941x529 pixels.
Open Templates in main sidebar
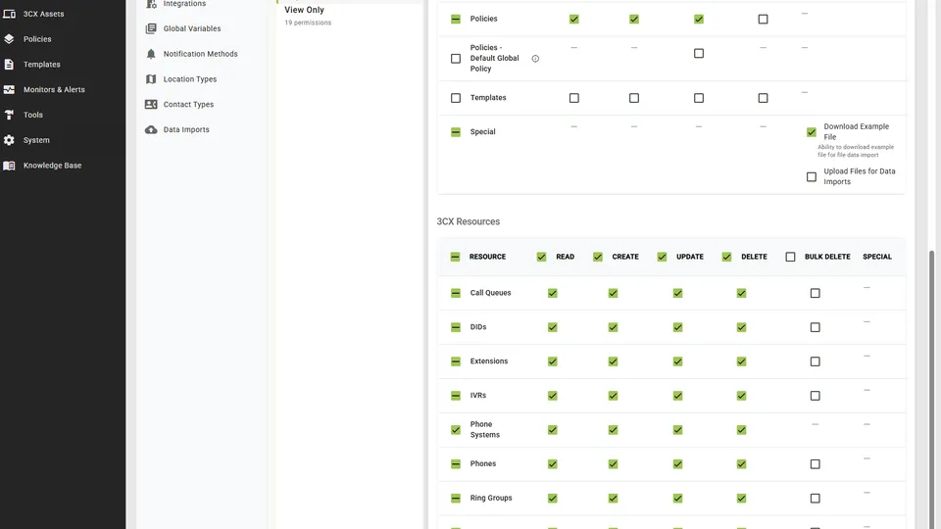(x=42, y=65)
